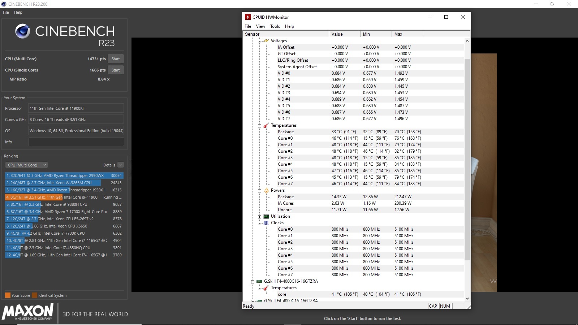Click the Sensor column header

click(286, 34)
